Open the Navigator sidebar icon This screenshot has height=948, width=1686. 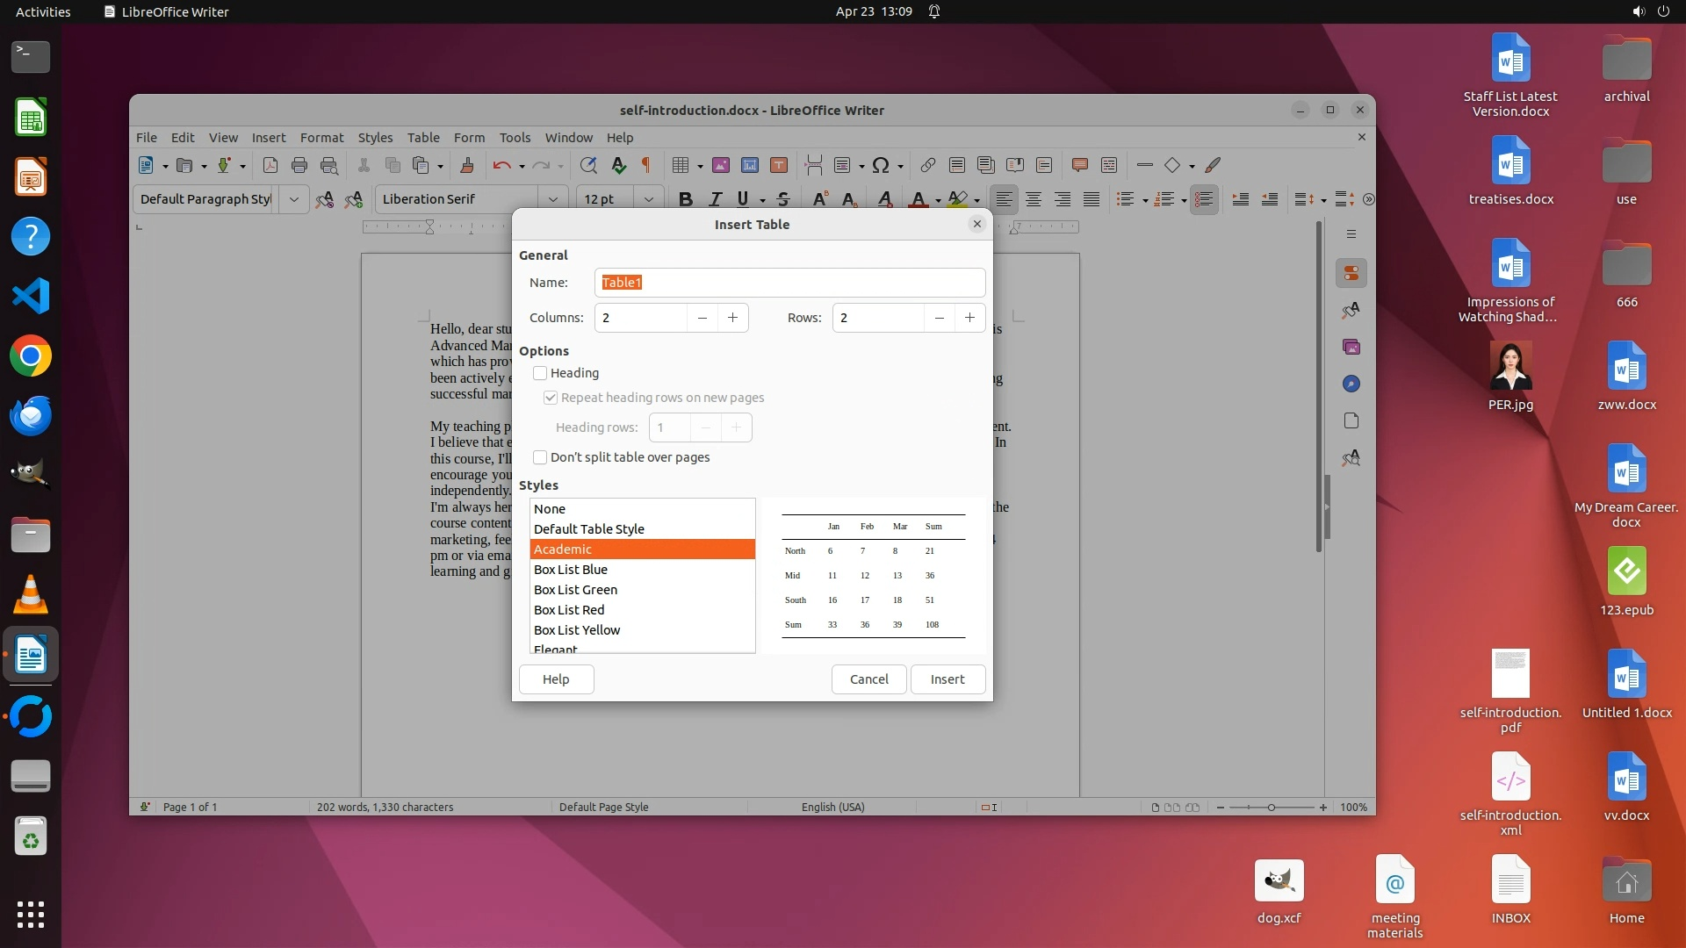(x=1351, y=384)
